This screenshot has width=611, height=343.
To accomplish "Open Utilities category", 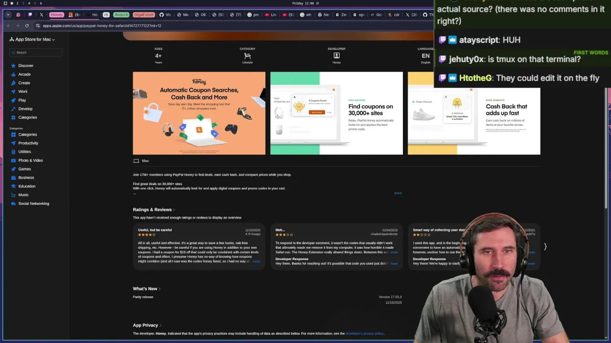I will (x=24, y=151).
